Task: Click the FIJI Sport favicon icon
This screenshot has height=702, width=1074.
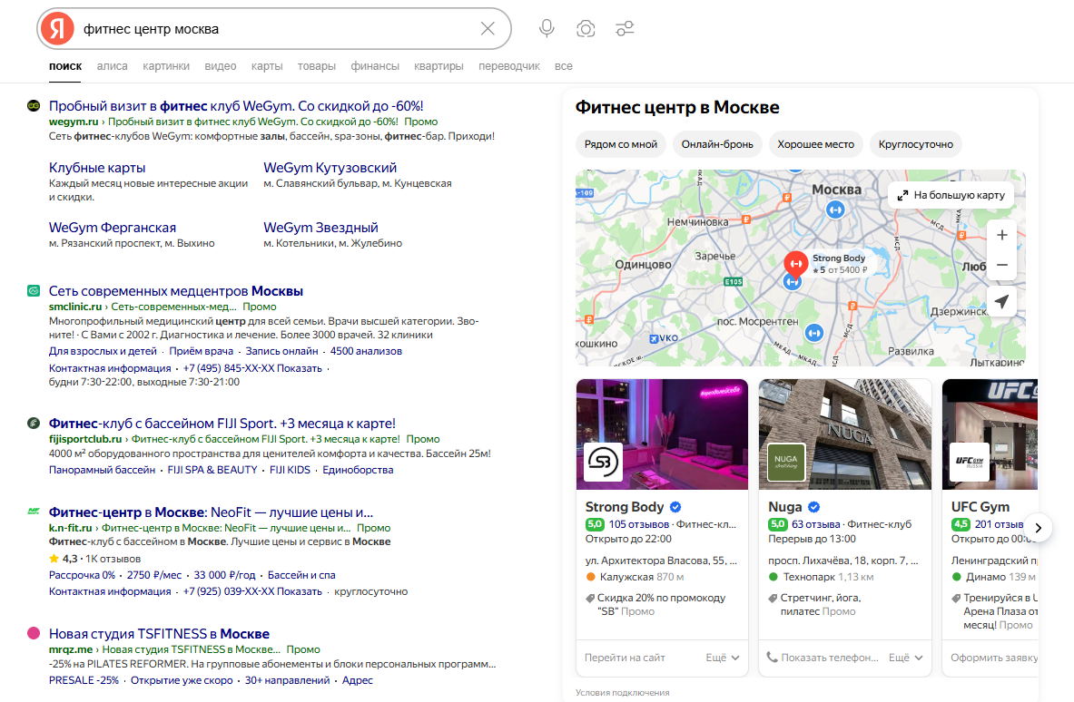Action: tap(33, 423)
